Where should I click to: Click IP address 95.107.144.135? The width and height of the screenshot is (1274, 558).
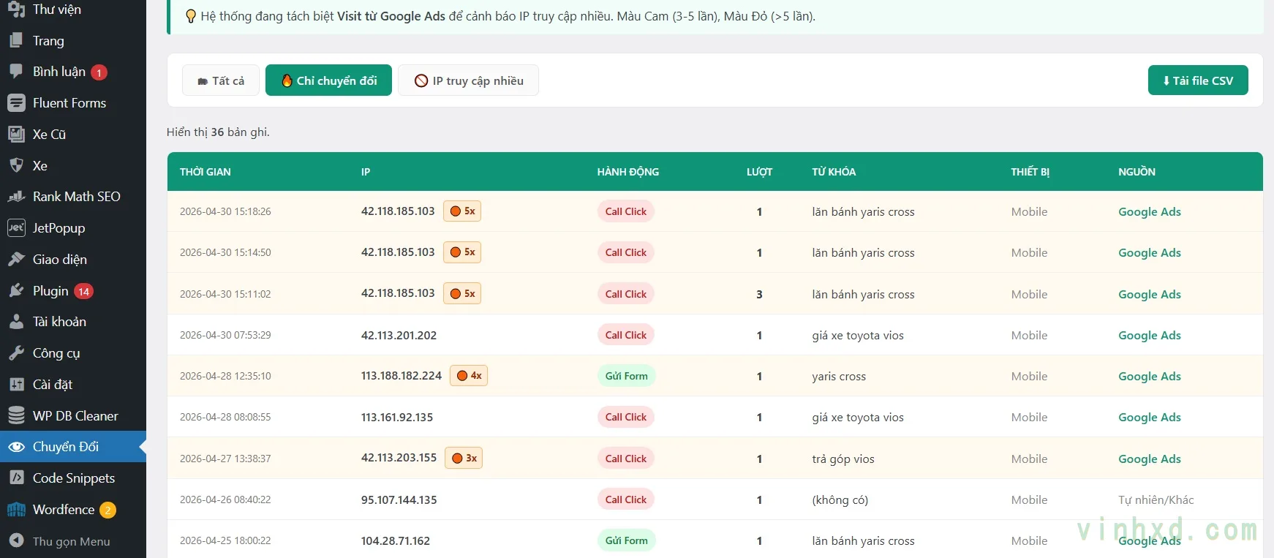399,499
